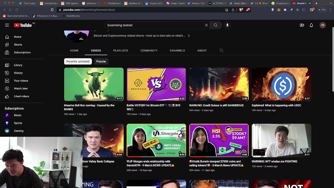This screenshot has height=188, width=334.
Task: Search within the channel using its magnifier icon
Action: [x=222, y=50]
